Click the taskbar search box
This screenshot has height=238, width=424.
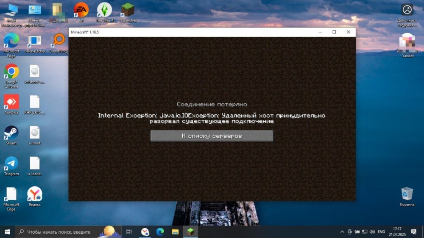click(x=68, y=232)
